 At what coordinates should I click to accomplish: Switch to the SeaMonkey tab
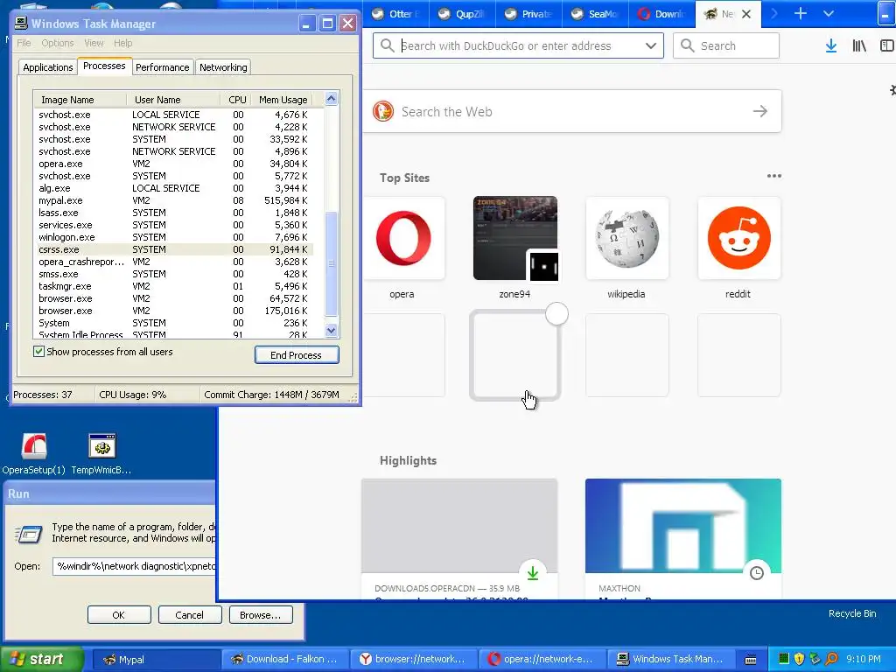[x=595, y=14]
